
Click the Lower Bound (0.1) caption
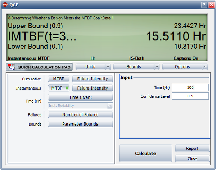(x=35, y=47)
